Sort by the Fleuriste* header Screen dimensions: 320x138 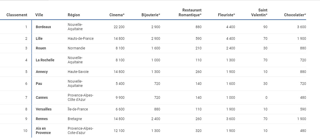point(226,15)
